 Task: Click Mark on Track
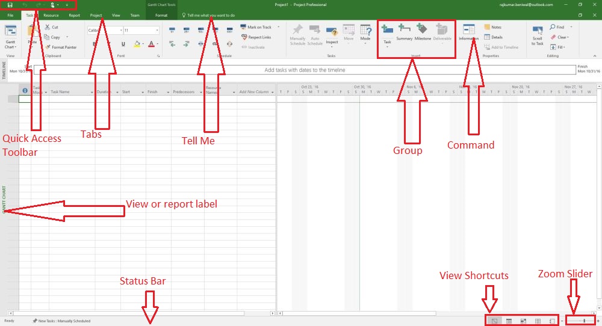[256, 27]
